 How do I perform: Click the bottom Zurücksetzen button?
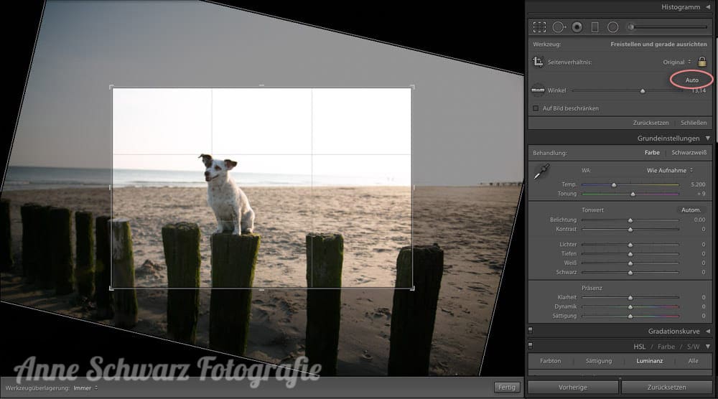[x=666, y=387]
